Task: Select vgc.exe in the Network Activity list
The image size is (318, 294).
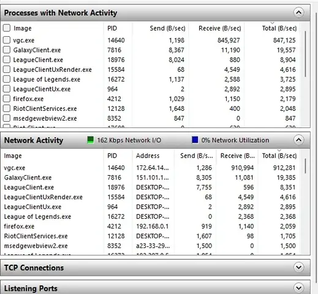Action: pos(15,168)
